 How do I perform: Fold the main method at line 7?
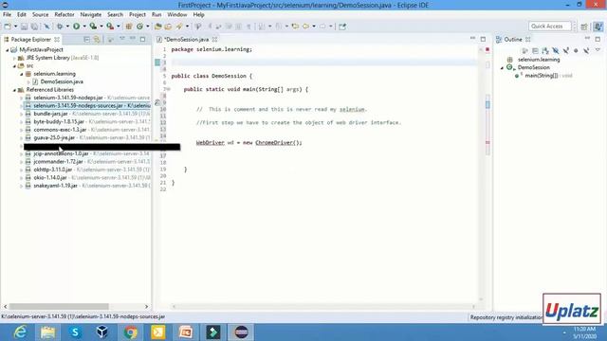pyautogui.click(x=169, y=89)
